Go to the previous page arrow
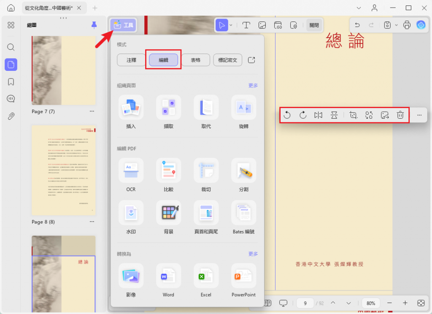Screen dimensions: 432x314 coord(333,303)
